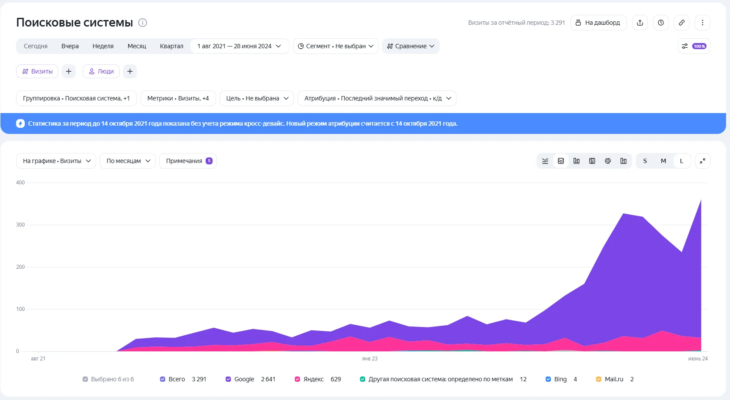Click the clock schedule icon
This screenshot has width=730, height=400.
[661, 23]
